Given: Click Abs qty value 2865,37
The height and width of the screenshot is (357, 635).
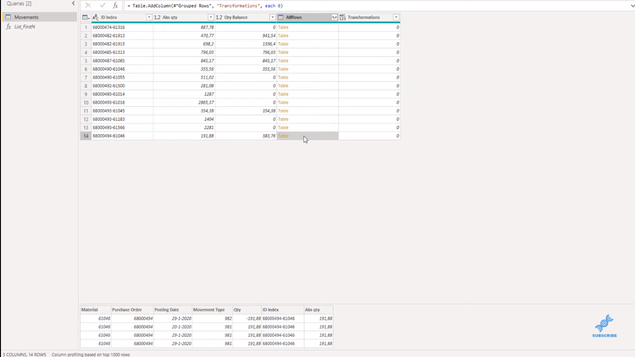Looking at the screenshot, I should [184, 103].
